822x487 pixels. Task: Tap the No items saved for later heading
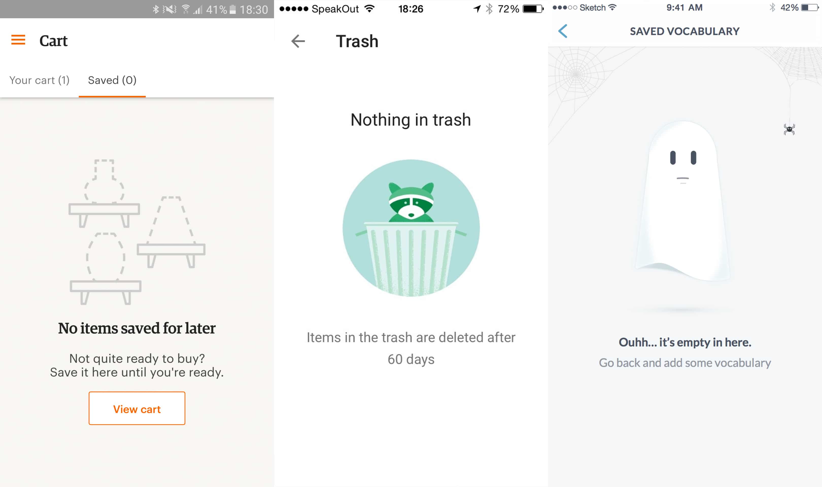coord(137,328)
